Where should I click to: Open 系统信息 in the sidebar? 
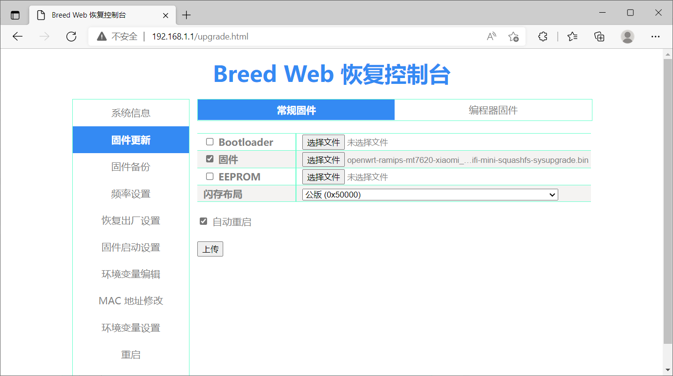pos(131,113)
